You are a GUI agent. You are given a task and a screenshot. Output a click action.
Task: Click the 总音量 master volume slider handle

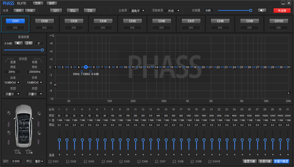point(250,11)
